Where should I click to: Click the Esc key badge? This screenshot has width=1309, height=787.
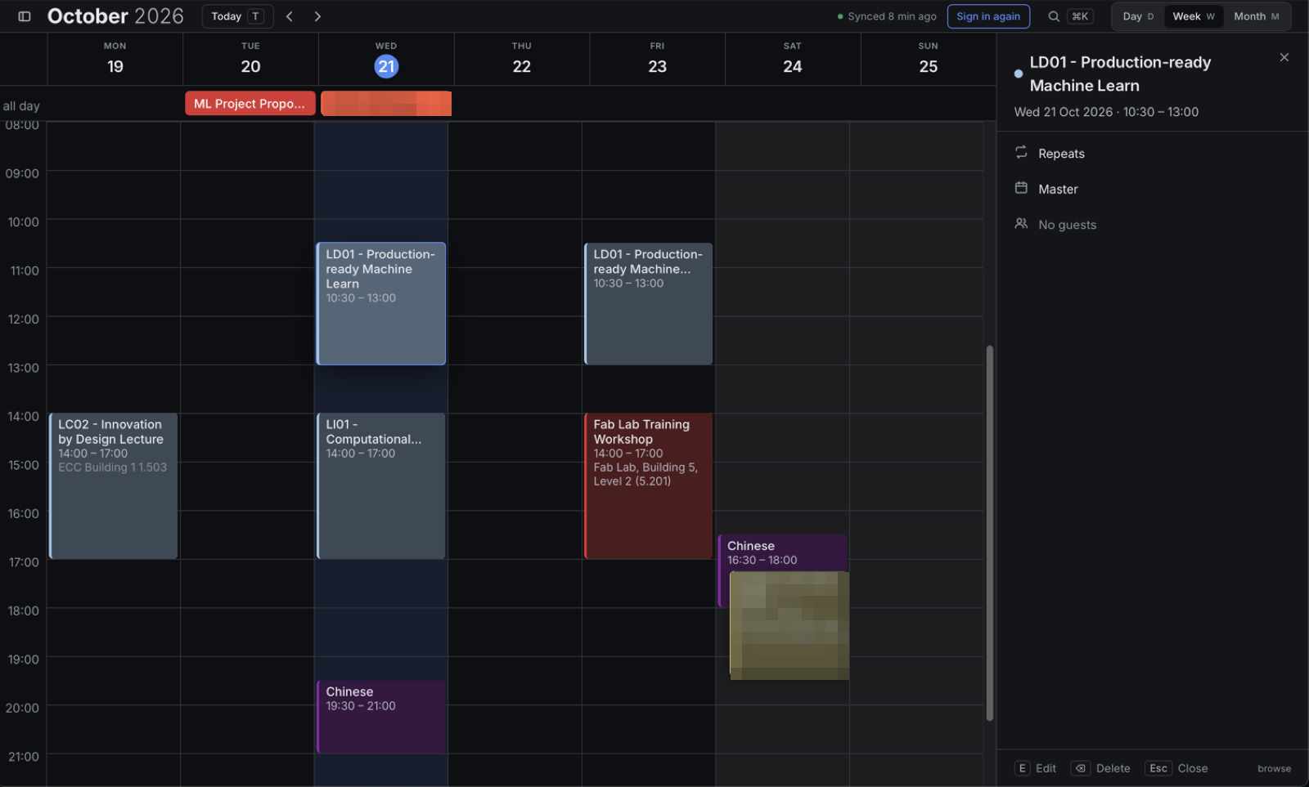[1158, 768]
